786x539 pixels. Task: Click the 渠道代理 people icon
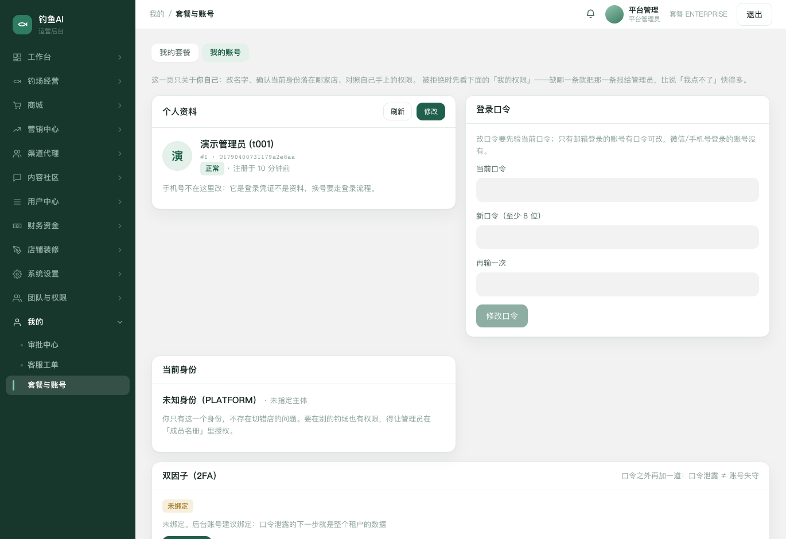point(17,154)
